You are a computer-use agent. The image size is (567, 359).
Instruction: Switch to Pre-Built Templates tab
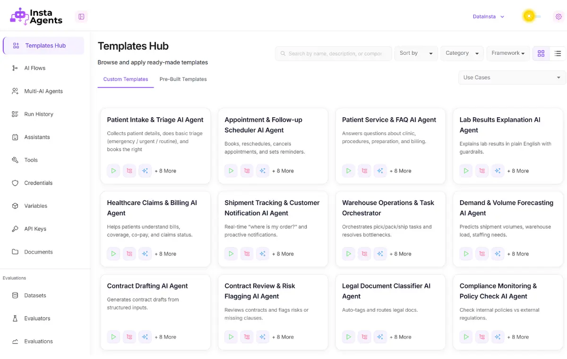[183, 79]
